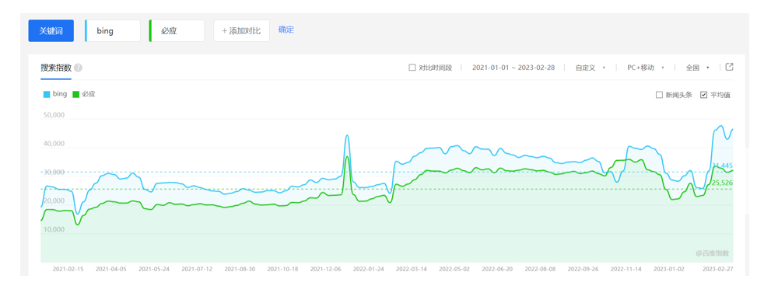Click the 2021-02-15 axis date label
This screenshot has height=286, width=764.
point(68,268)
